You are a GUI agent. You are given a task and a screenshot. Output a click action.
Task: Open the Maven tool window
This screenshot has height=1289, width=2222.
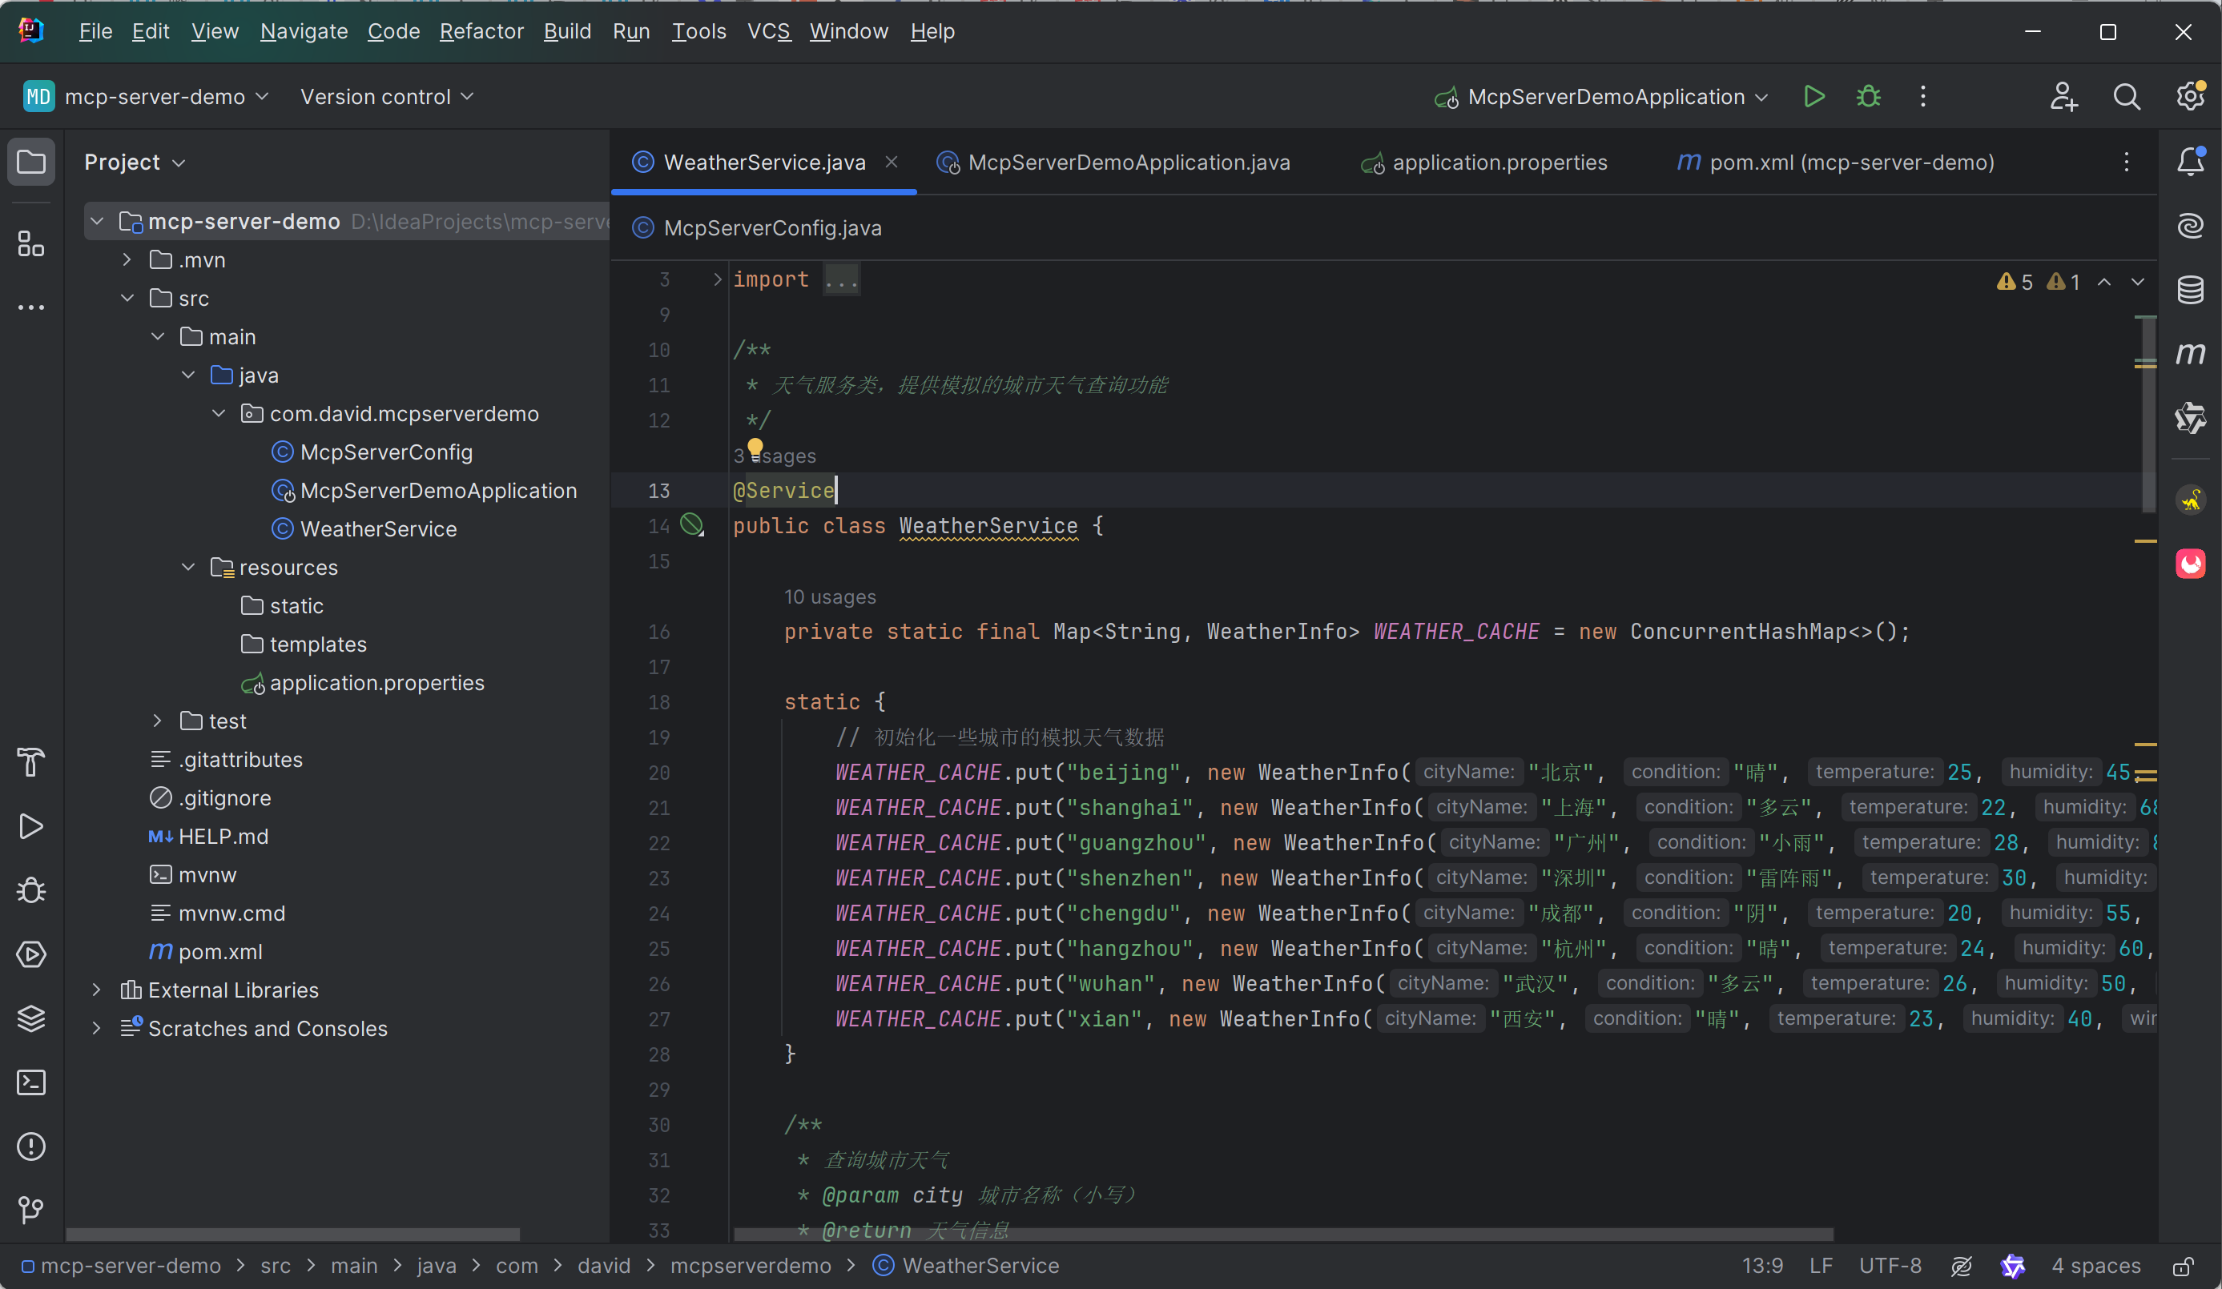click(2190, 354)
